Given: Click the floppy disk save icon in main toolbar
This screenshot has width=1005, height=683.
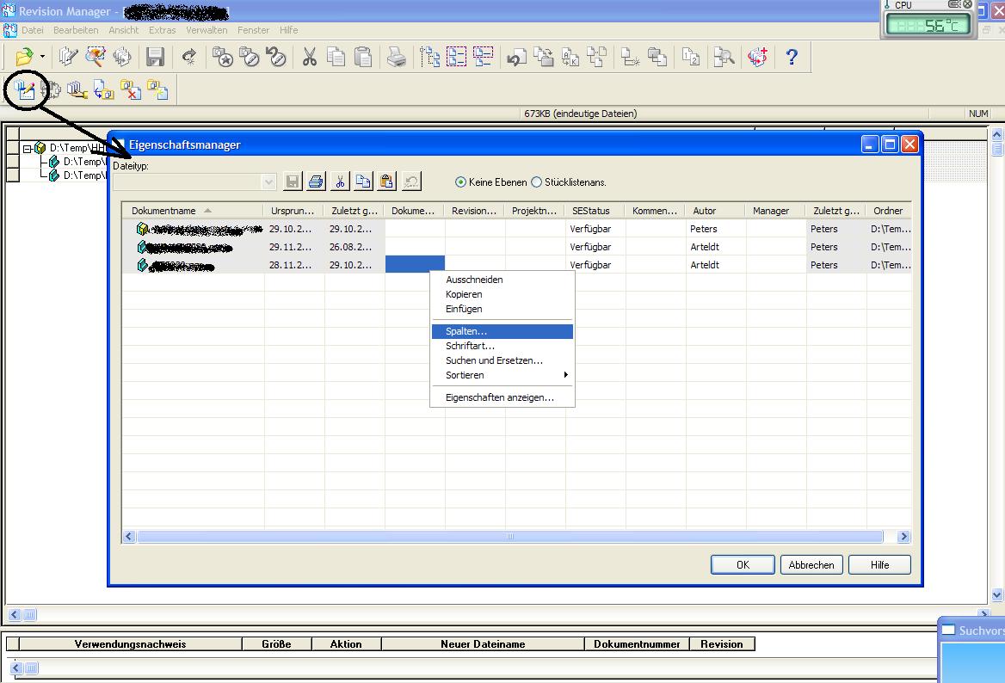Looking at the screenshot, I should pyautogui.click(x=155, y=57).
